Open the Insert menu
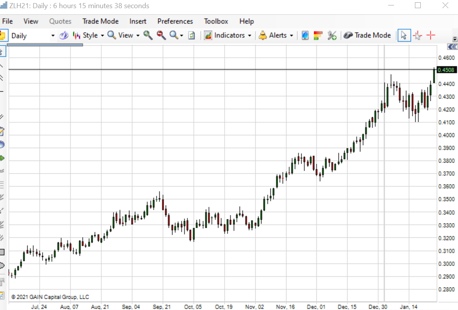The image size is (458, 310). click(x=138, y=21)
